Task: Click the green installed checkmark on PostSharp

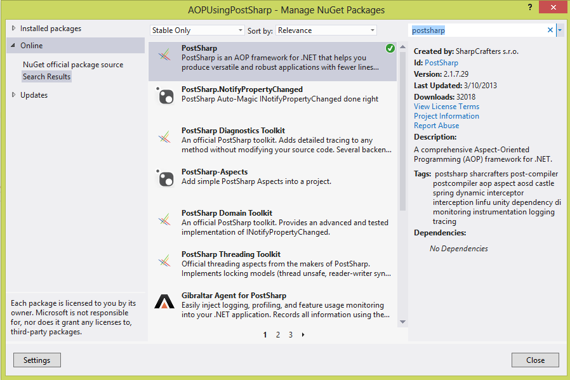Action: [390, 48]
